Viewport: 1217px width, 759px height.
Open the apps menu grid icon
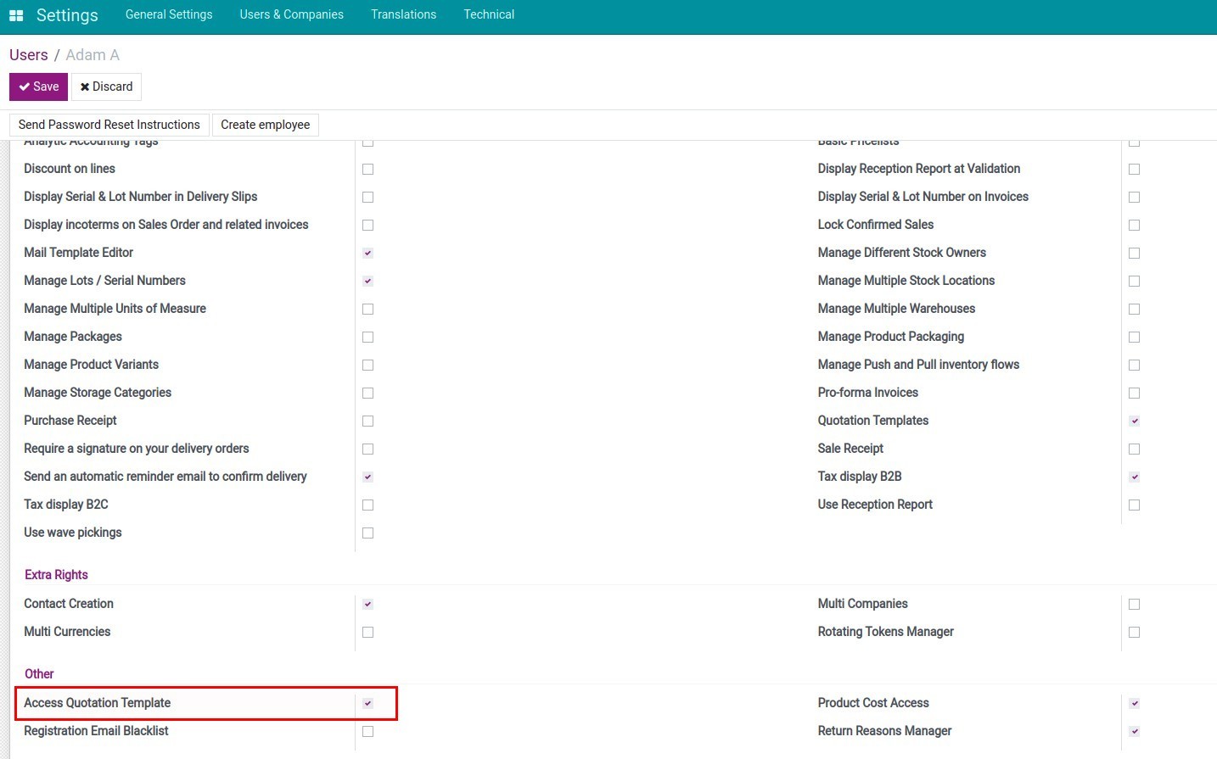(16, 14)
